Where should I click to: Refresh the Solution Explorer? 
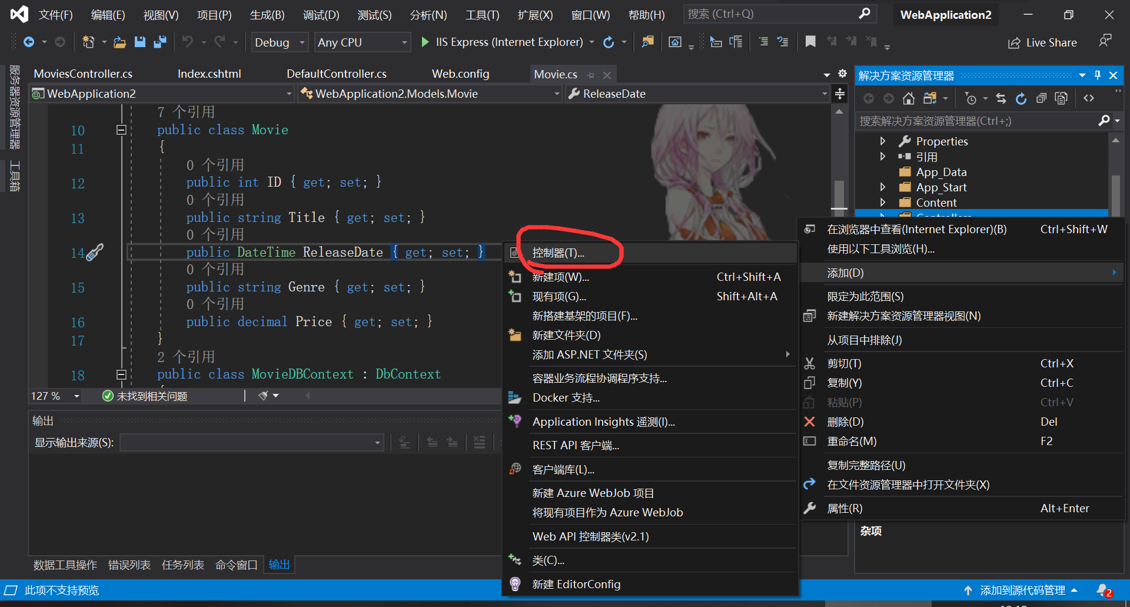1021,98
